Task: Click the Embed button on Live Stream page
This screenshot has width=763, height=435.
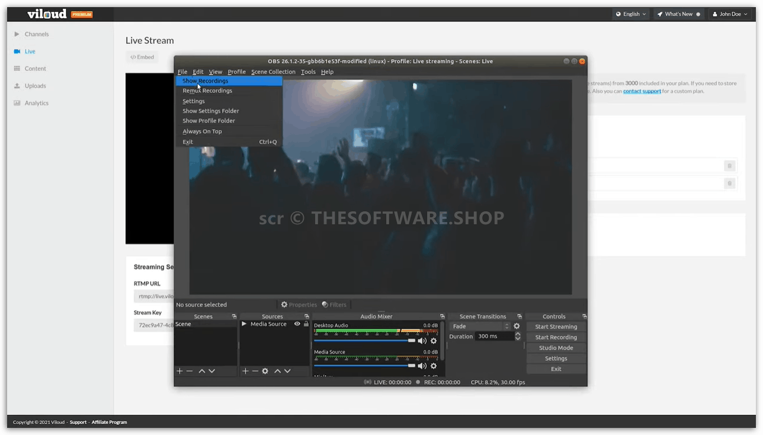Action: click(x=142, y=57)
